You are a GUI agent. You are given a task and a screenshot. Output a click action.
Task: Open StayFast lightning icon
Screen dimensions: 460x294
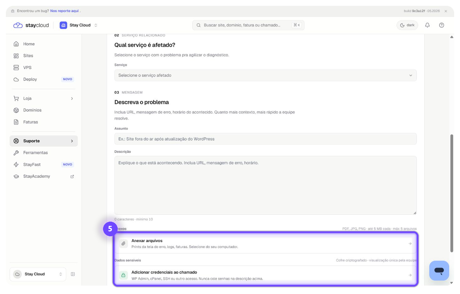[16, 165]
